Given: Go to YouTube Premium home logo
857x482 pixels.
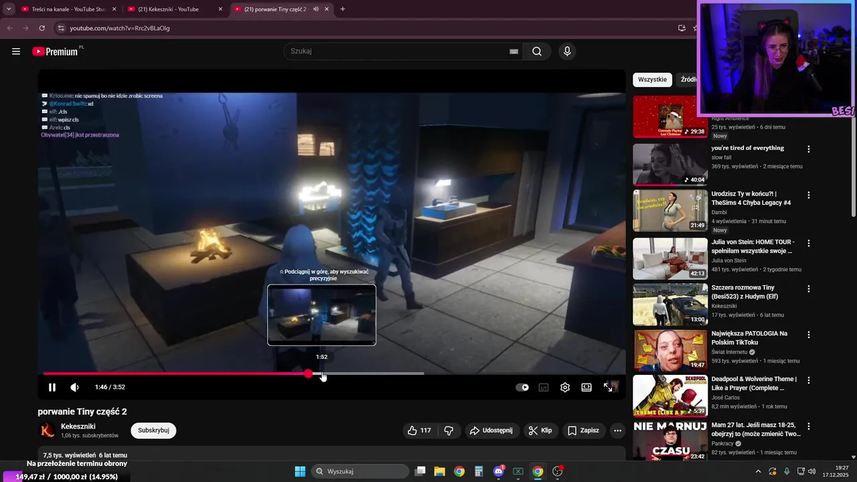Looking at the screenshot, I should pos(56,52).
